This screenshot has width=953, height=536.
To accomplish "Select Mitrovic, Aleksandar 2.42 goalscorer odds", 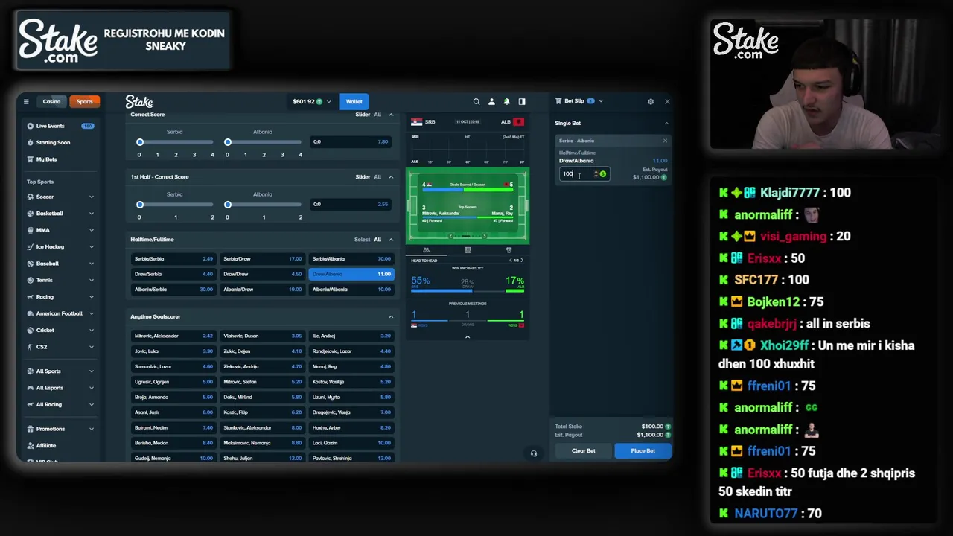I will 173,336.
